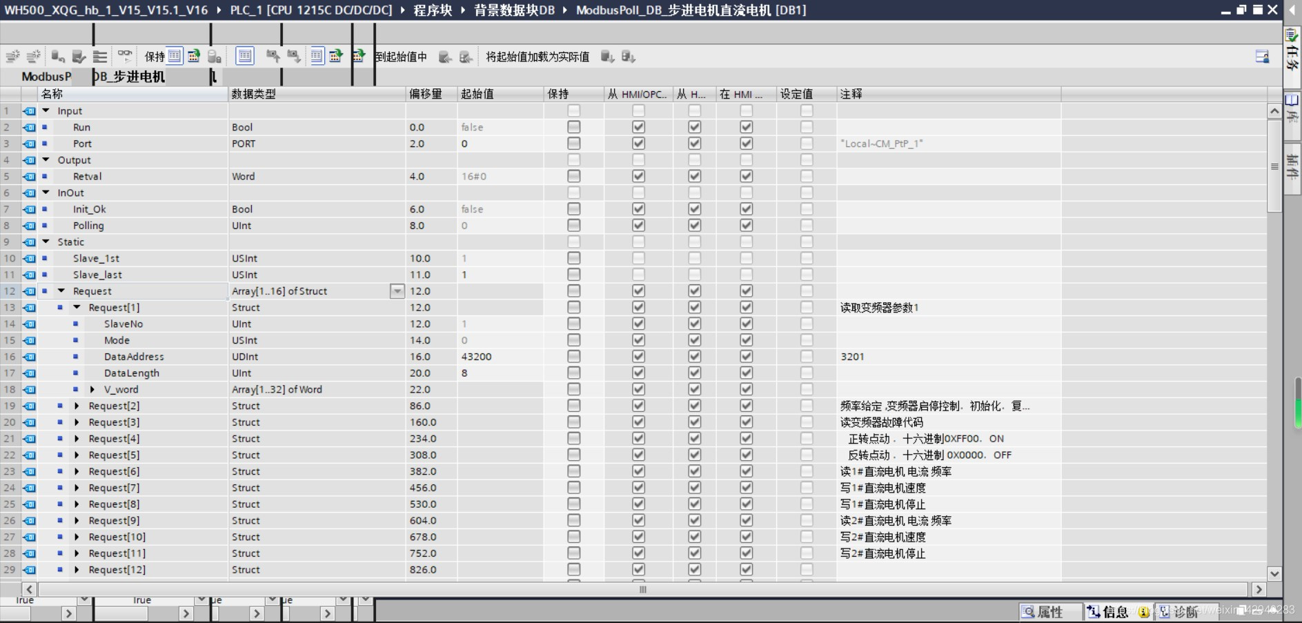Click the Keep actual values icon beside 保持
Viewport: 1302px width, 623px height.
pyautogui.click(x=175, y=56)
